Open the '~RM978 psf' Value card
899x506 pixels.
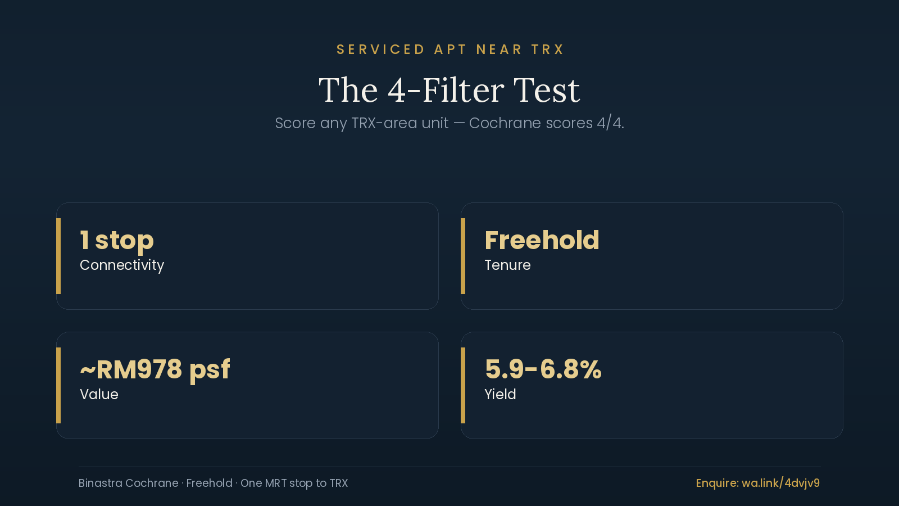(x=247, y=385)
